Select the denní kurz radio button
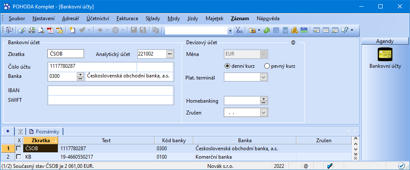The width and height of the screenshot is (410, 170). [x=227, y=66]
